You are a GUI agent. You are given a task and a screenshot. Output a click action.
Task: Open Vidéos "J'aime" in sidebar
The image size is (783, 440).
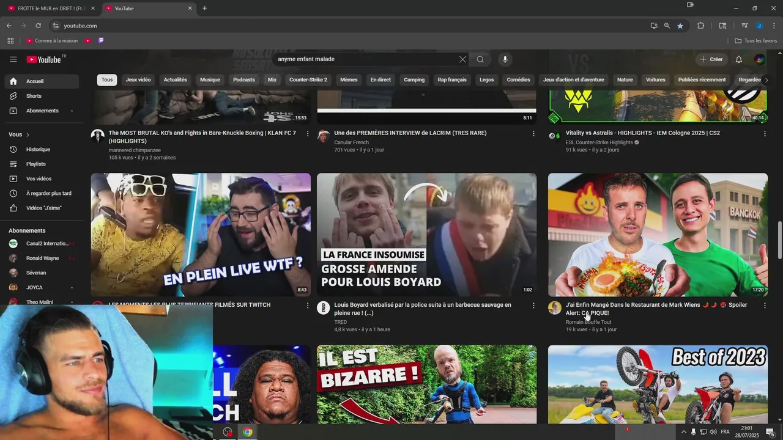pyautogui.click(x=42, y=208)
